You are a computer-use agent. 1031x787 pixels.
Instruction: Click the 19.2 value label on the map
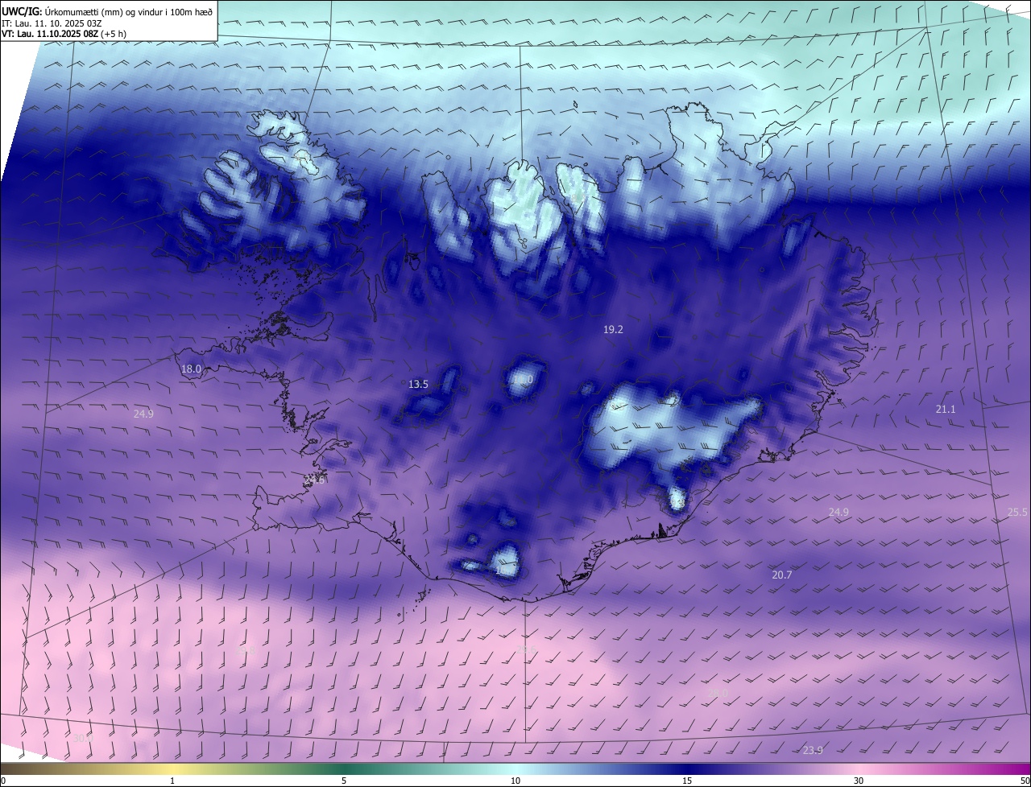point(613,330)
